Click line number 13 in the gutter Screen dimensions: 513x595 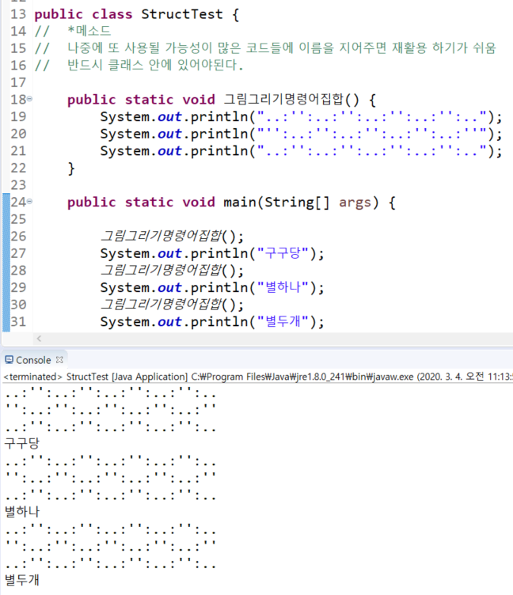point(18,14)
